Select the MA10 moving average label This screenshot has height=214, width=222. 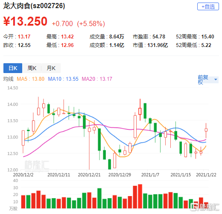[63, 79]
